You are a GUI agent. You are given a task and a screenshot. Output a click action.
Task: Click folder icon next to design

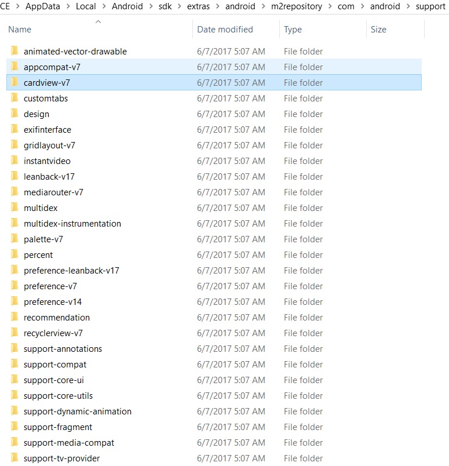pos(14,114)
